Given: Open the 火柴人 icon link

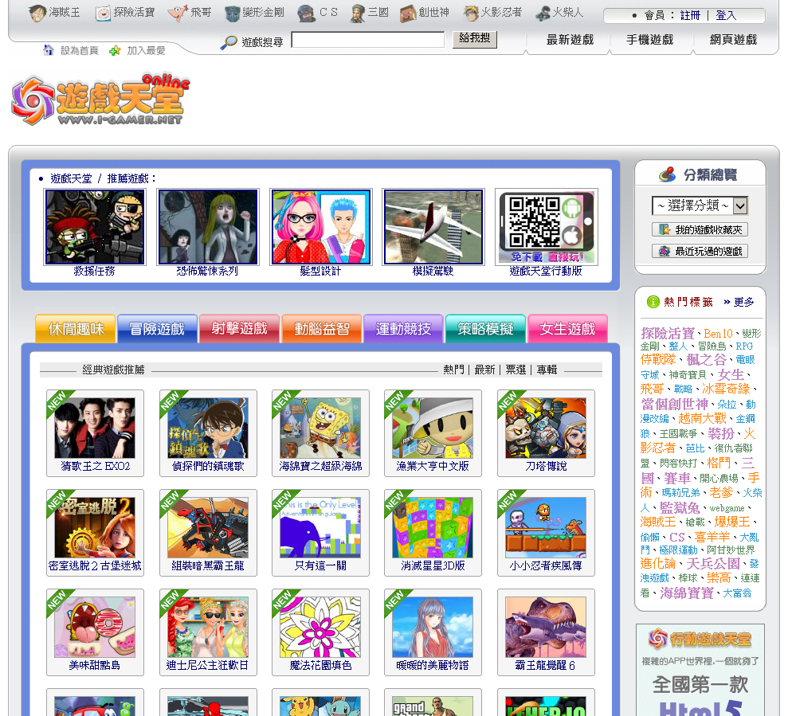Looking at the screenshot, I should coord(543,14).
